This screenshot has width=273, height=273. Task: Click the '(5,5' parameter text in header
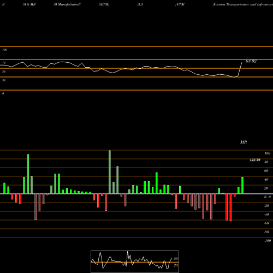tap(140, 4)
